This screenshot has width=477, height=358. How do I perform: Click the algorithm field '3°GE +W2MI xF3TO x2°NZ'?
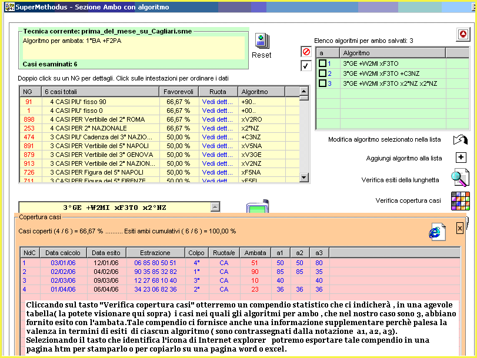pos(115,208)
